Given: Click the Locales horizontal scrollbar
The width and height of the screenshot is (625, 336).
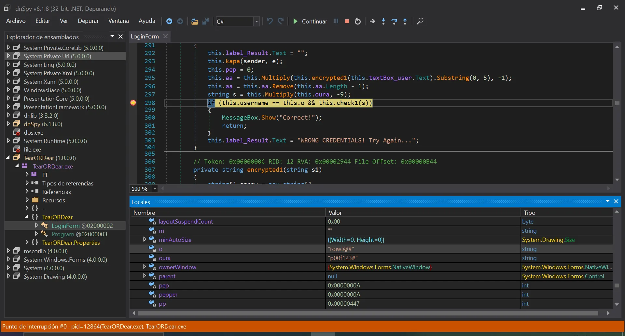Looking at the screenshot, I should click(x=368, y=313).
